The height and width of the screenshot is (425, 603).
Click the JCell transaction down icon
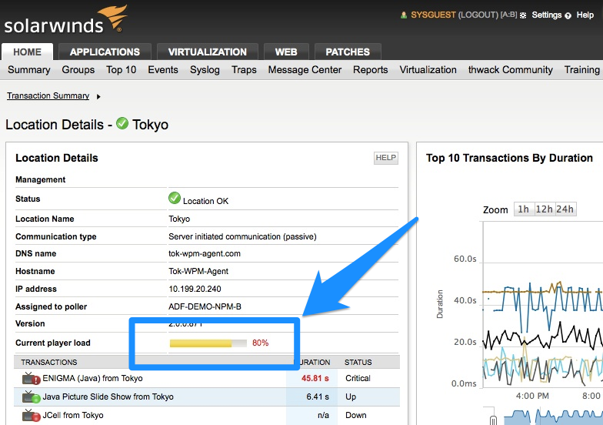[31, 416]
